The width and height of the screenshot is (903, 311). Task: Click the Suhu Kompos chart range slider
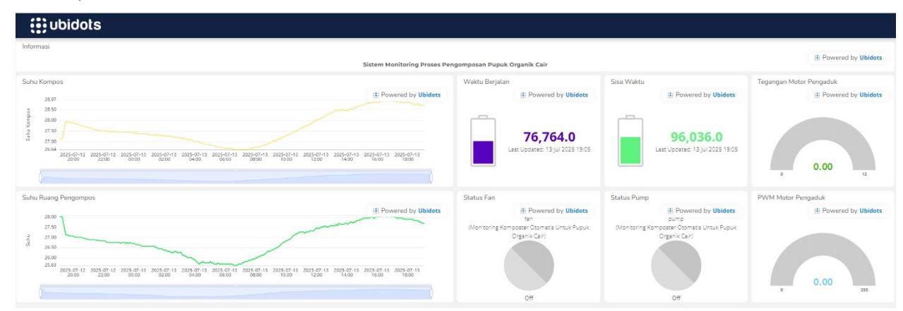pos(236,176)
